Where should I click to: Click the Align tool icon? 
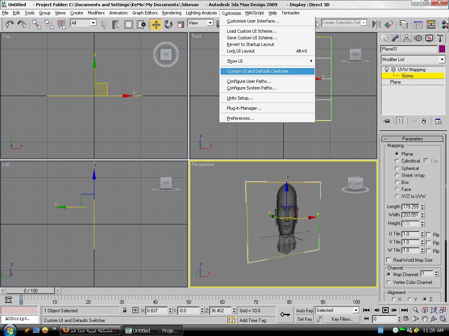[389, 24]
